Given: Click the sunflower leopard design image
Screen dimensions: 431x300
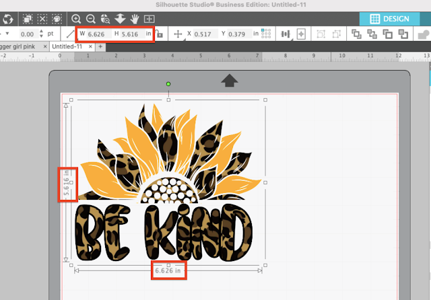Looking at the screenshot, I should tap(169, 154).
